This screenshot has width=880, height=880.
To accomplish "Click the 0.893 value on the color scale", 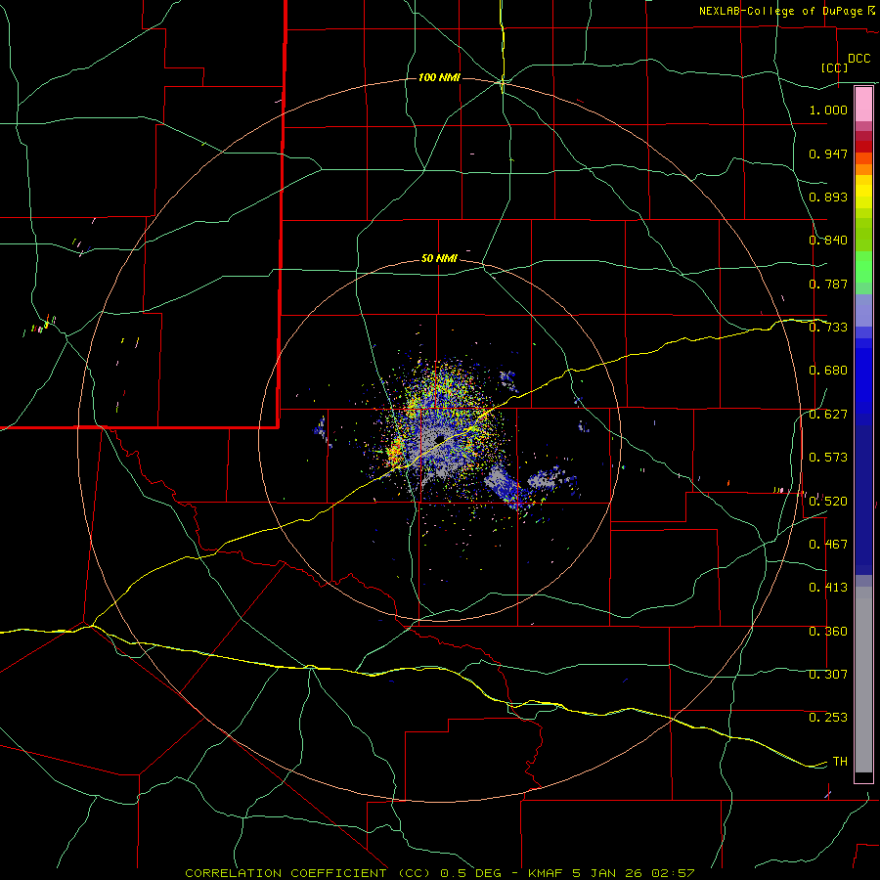I will coord(828,197).
